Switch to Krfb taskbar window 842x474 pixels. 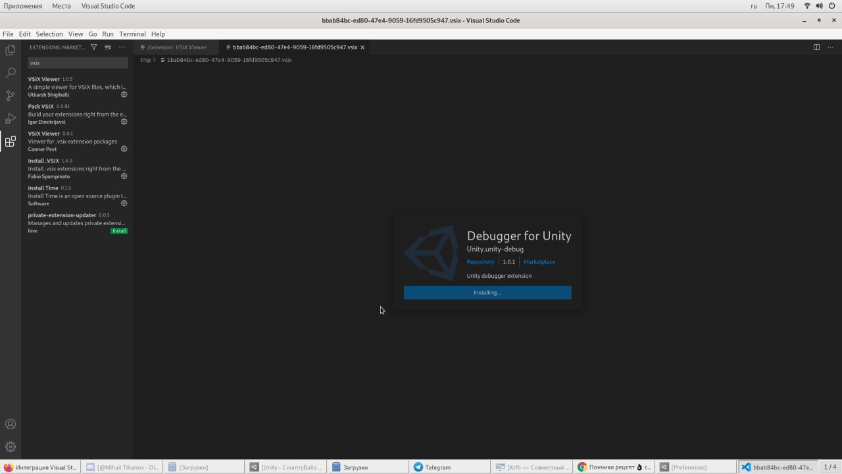[x=532, y=467]
